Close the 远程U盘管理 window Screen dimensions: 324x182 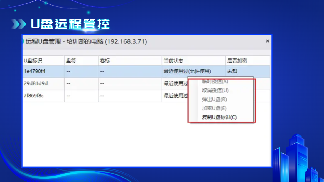click(x=267, y=41)
